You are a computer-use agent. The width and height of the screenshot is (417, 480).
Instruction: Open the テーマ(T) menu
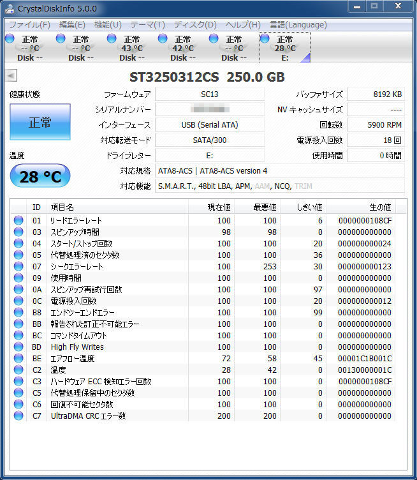tap(148, 25)
